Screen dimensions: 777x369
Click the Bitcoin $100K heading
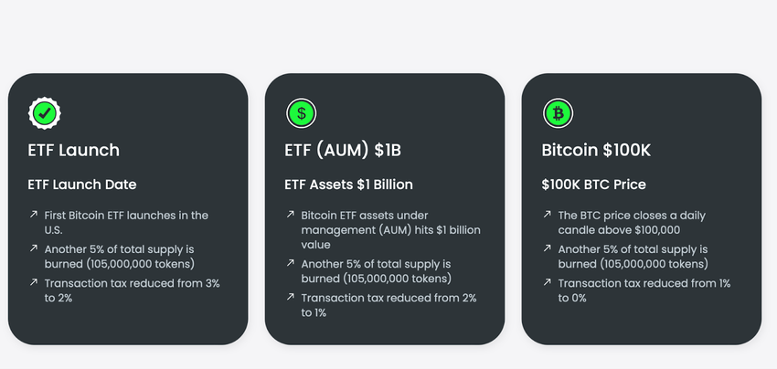click(596, 150)
